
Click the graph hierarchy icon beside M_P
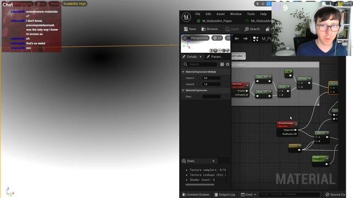255,39
